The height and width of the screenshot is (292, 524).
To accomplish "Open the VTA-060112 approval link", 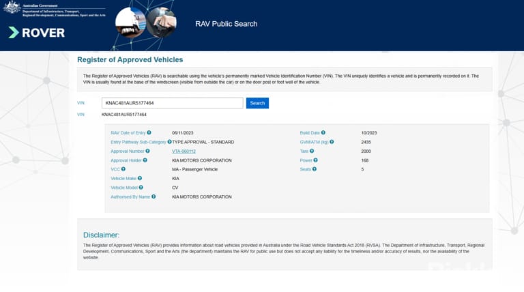I will (x=184, y=151).
